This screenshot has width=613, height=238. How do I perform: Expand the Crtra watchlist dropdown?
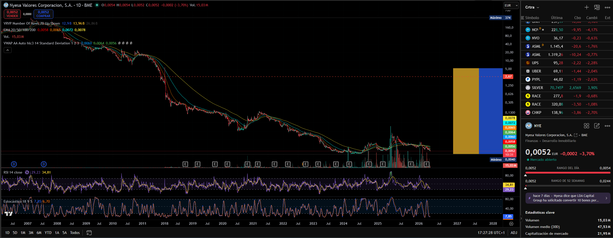coord(532,7)
